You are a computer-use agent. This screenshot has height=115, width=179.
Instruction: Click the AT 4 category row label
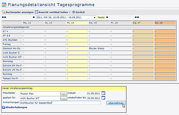coord(12,31)
